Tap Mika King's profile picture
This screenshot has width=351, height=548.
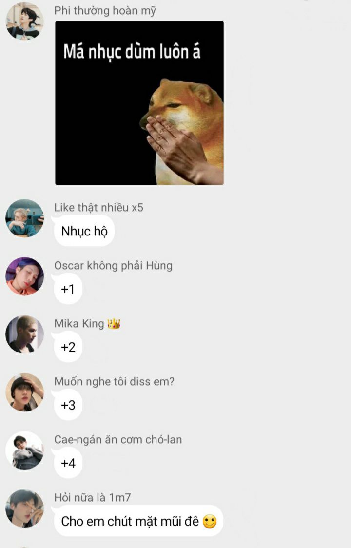pos(24,334)
